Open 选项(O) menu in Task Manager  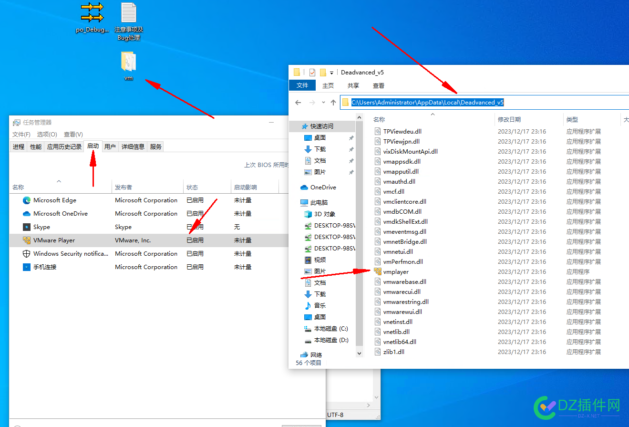tap(47, 135)
